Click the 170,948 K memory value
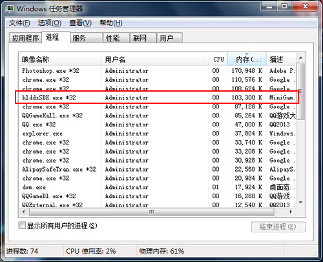Image resolution: width=323 pixels, height=262 pixels. coord(247,71)
